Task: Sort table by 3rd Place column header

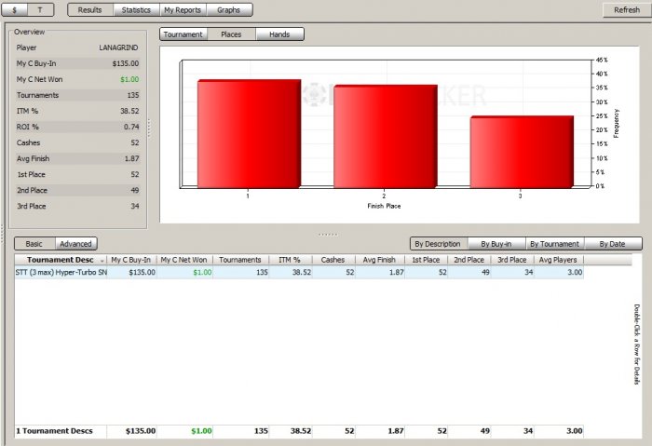Action: click(512, 260)
